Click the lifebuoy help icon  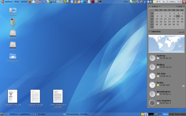pos(37,2)
